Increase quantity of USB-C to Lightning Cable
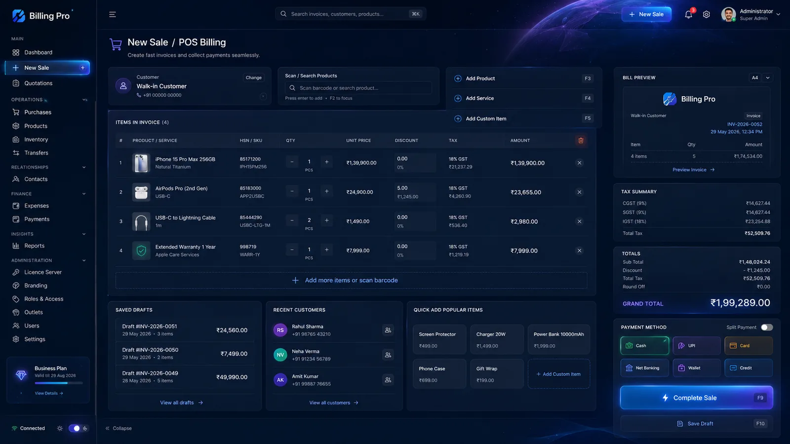The height and width of the screenshot is (444, 790). coord(326,221)
